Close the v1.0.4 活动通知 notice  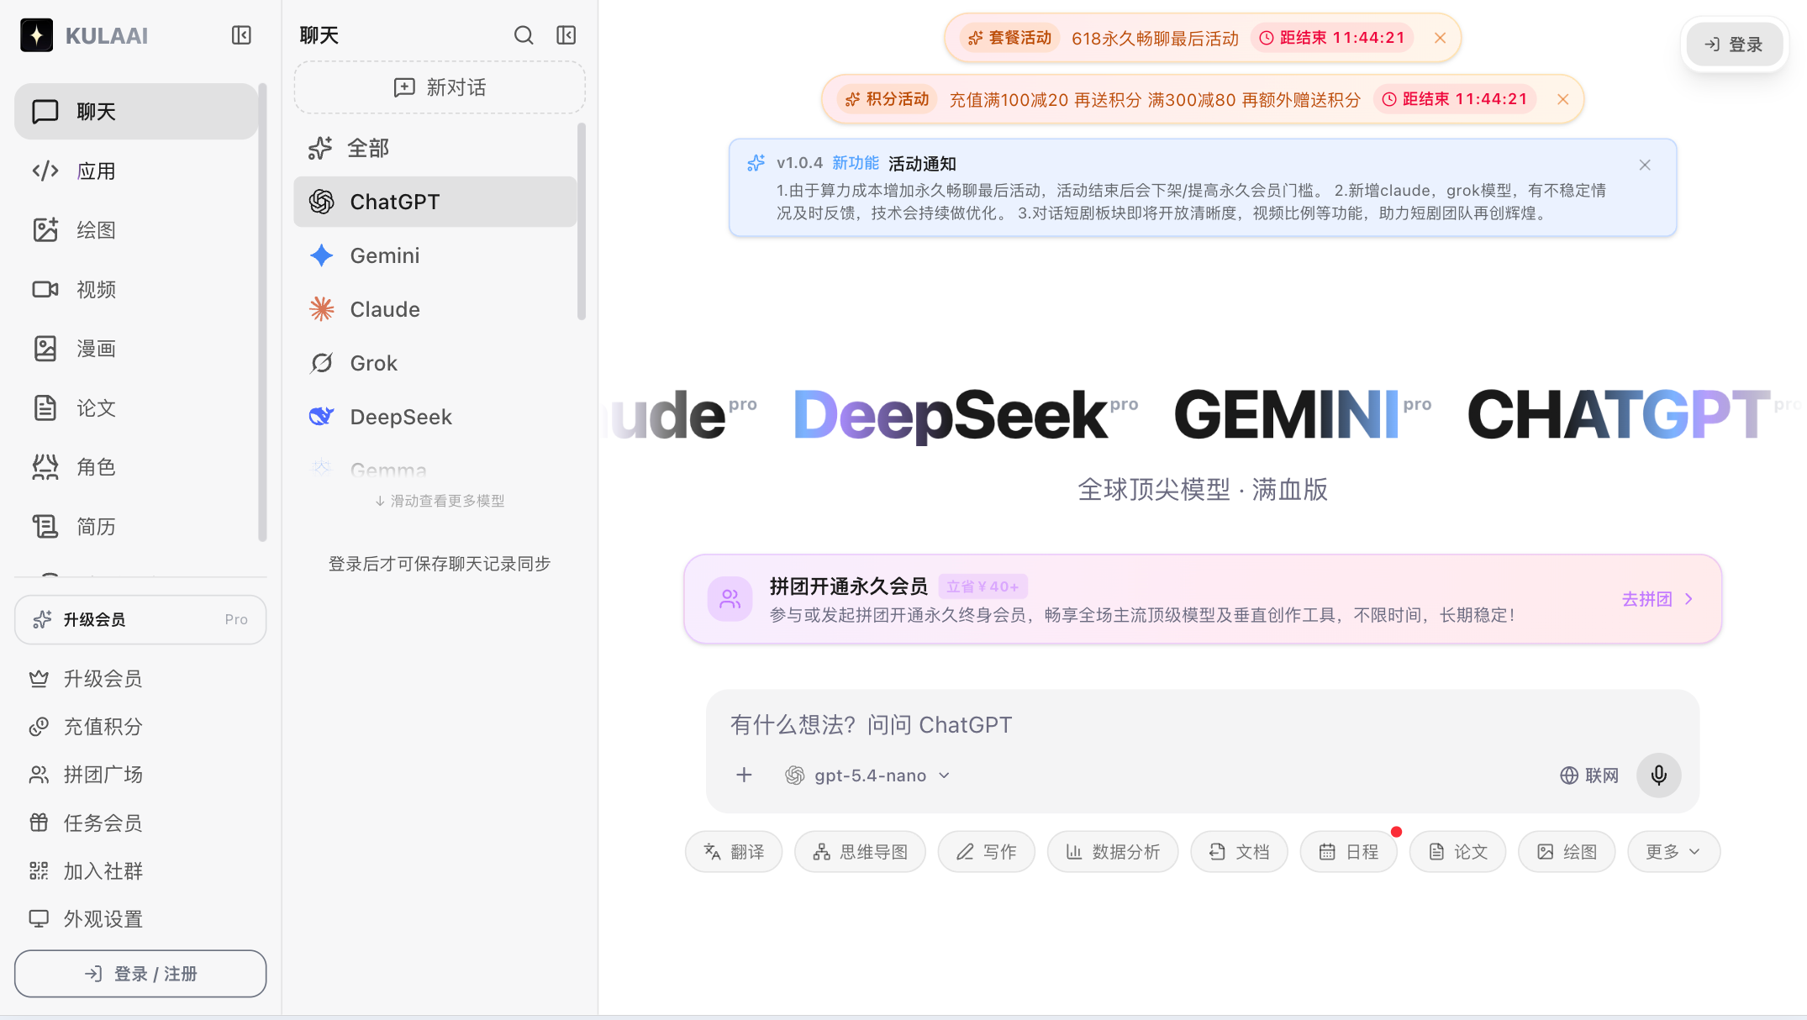1645,165
